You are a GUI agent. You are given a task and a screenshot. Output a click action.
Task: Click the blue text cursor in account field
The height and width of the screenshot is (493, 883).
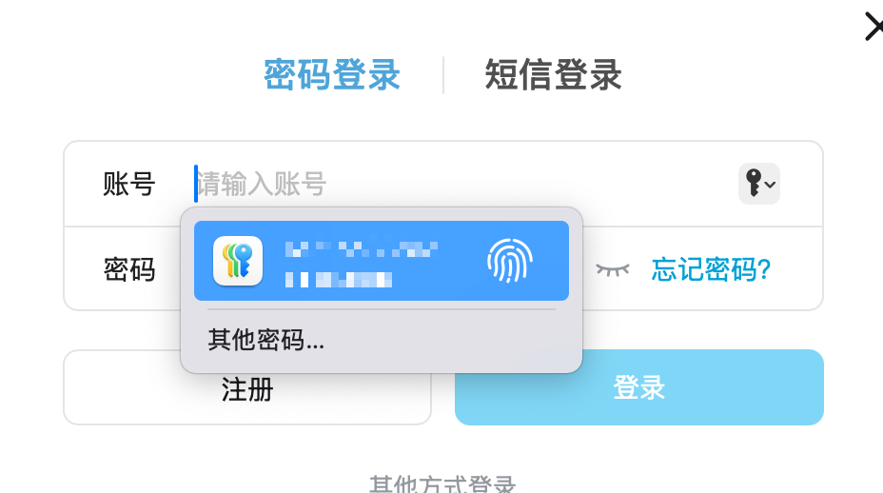tap(196, 184)
